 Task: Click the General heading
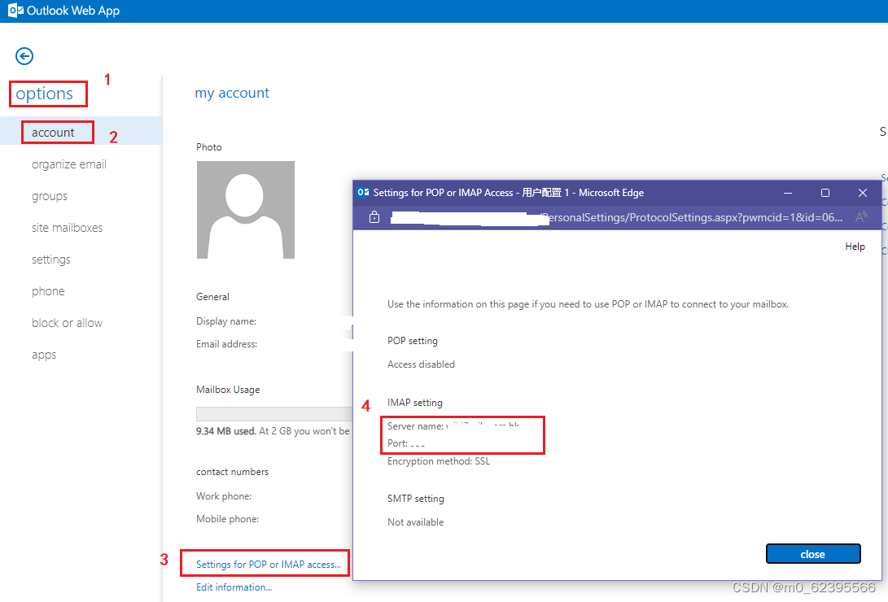coord(212,296)
